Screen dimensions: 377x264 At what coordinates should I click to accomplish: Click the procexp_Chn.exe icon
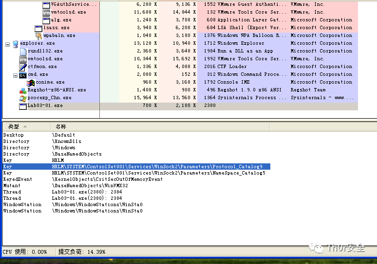point(23,98)
